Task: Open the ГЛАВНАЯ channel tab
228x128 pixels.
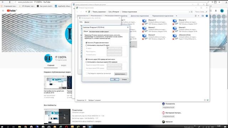Action: point(51,65)
